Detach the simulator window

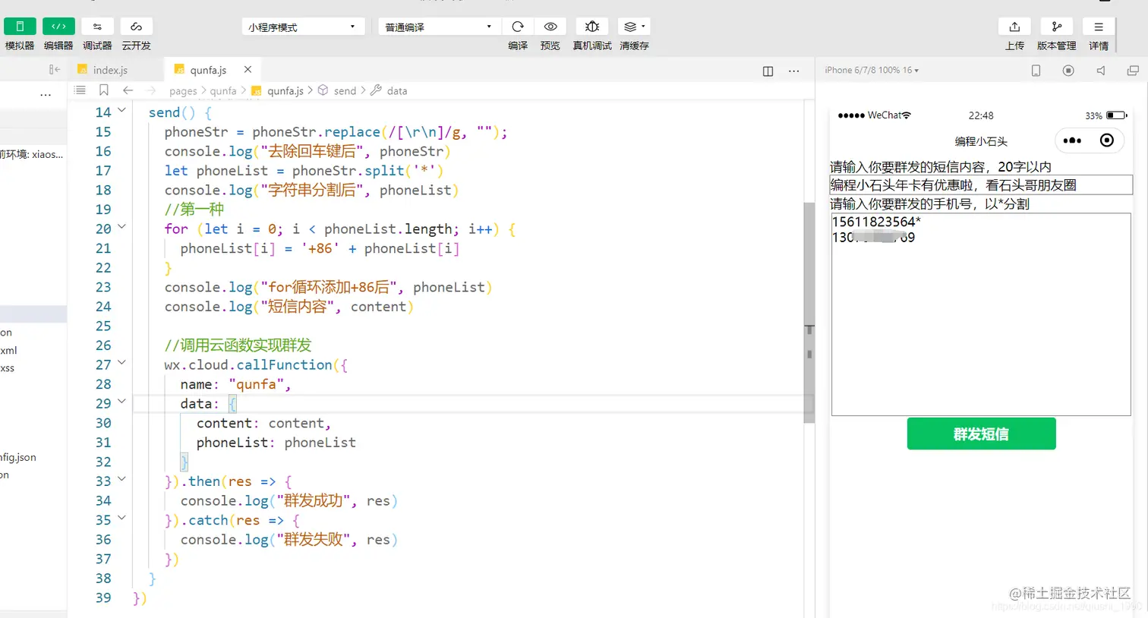1133,71
